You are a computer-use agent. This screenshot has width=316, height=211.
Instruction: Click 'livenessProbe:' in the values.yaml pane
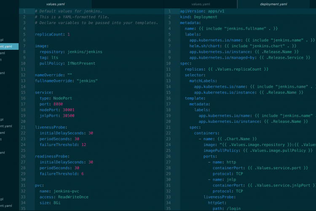[51, 127]
